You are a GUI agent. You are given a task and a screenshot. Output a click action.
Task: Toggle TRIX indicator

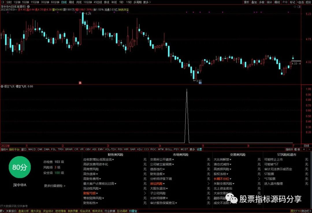[61, 149]
